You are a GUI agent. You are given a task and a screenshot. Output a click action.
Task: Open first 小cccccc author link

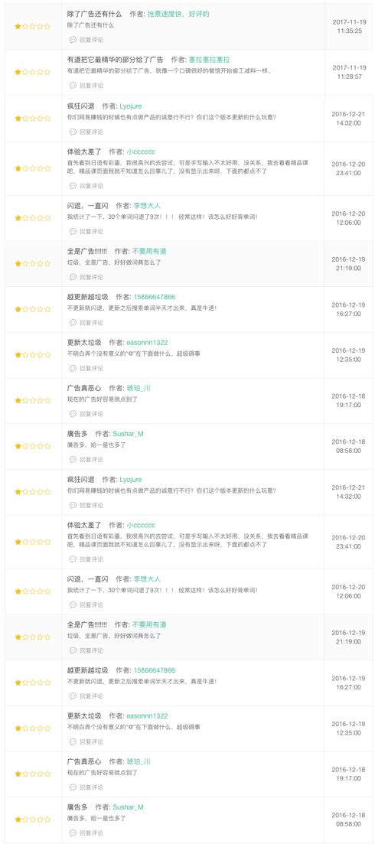(141, 152)
